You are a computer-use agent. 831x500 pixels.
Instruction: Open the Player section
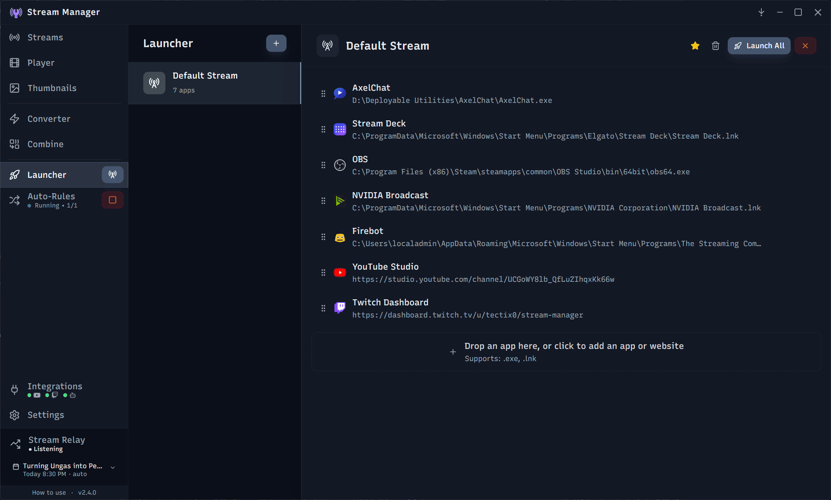[64, 63]
